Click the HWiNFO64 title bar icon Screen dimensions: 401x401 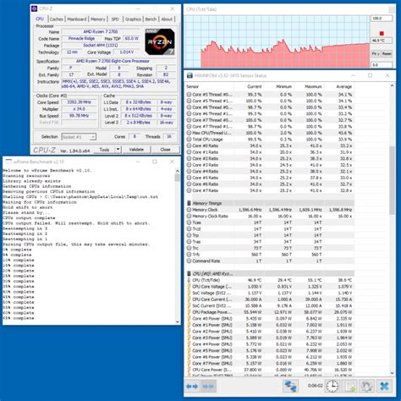pyautogui.click(x=190, y=75)
